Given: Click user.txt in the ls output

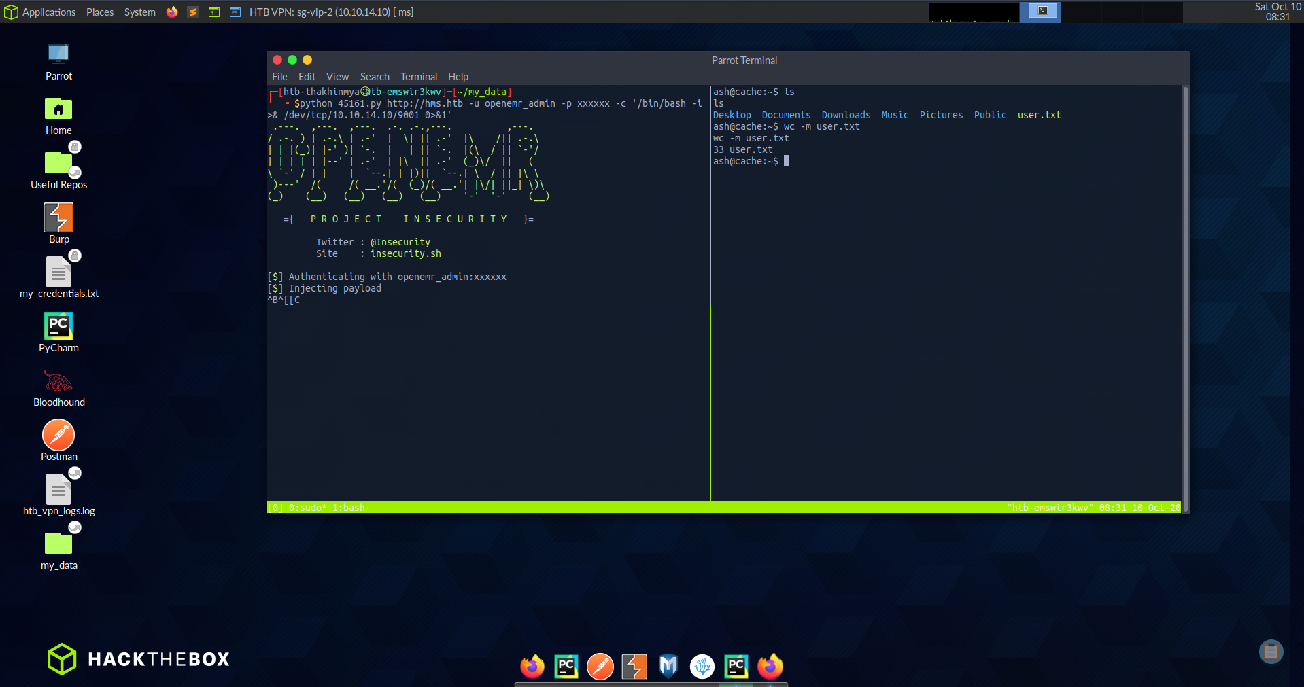Looking at the screenshot, I should point(1039,115).
